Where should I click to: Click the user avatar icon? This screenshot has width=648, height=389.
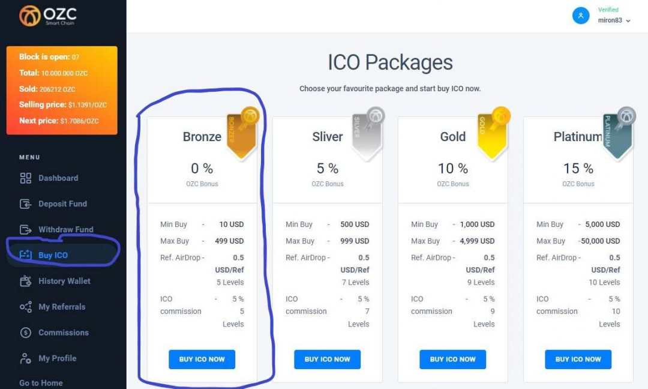[581, 16]
